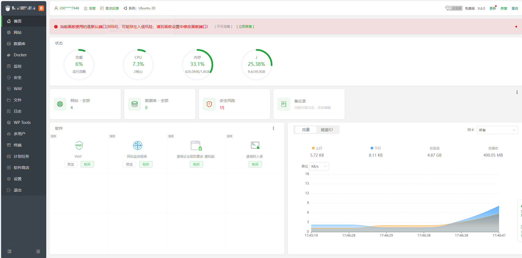
Task: Open the three-dot menu of the 软件 panel
Action: 273,128
